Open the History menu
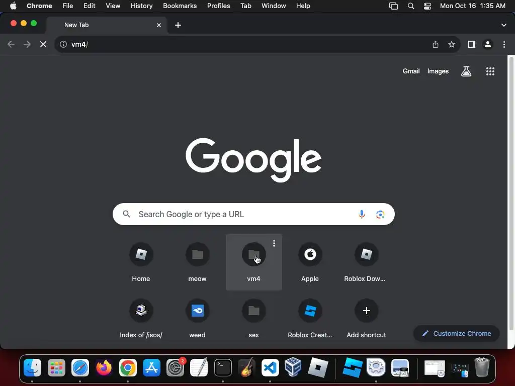Viewport: 515px width, 386px height. coord(141,6)
